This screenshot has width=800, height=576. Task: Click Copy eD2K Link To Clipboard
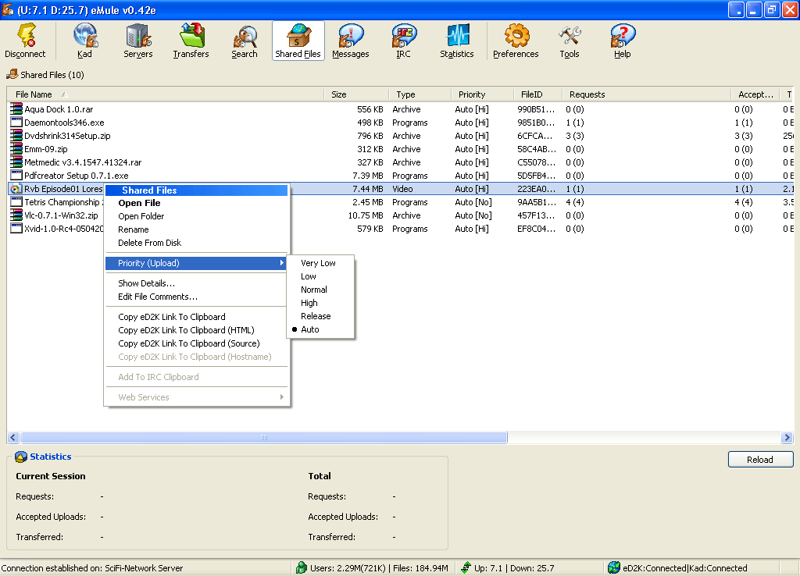[x=196, y=317]
